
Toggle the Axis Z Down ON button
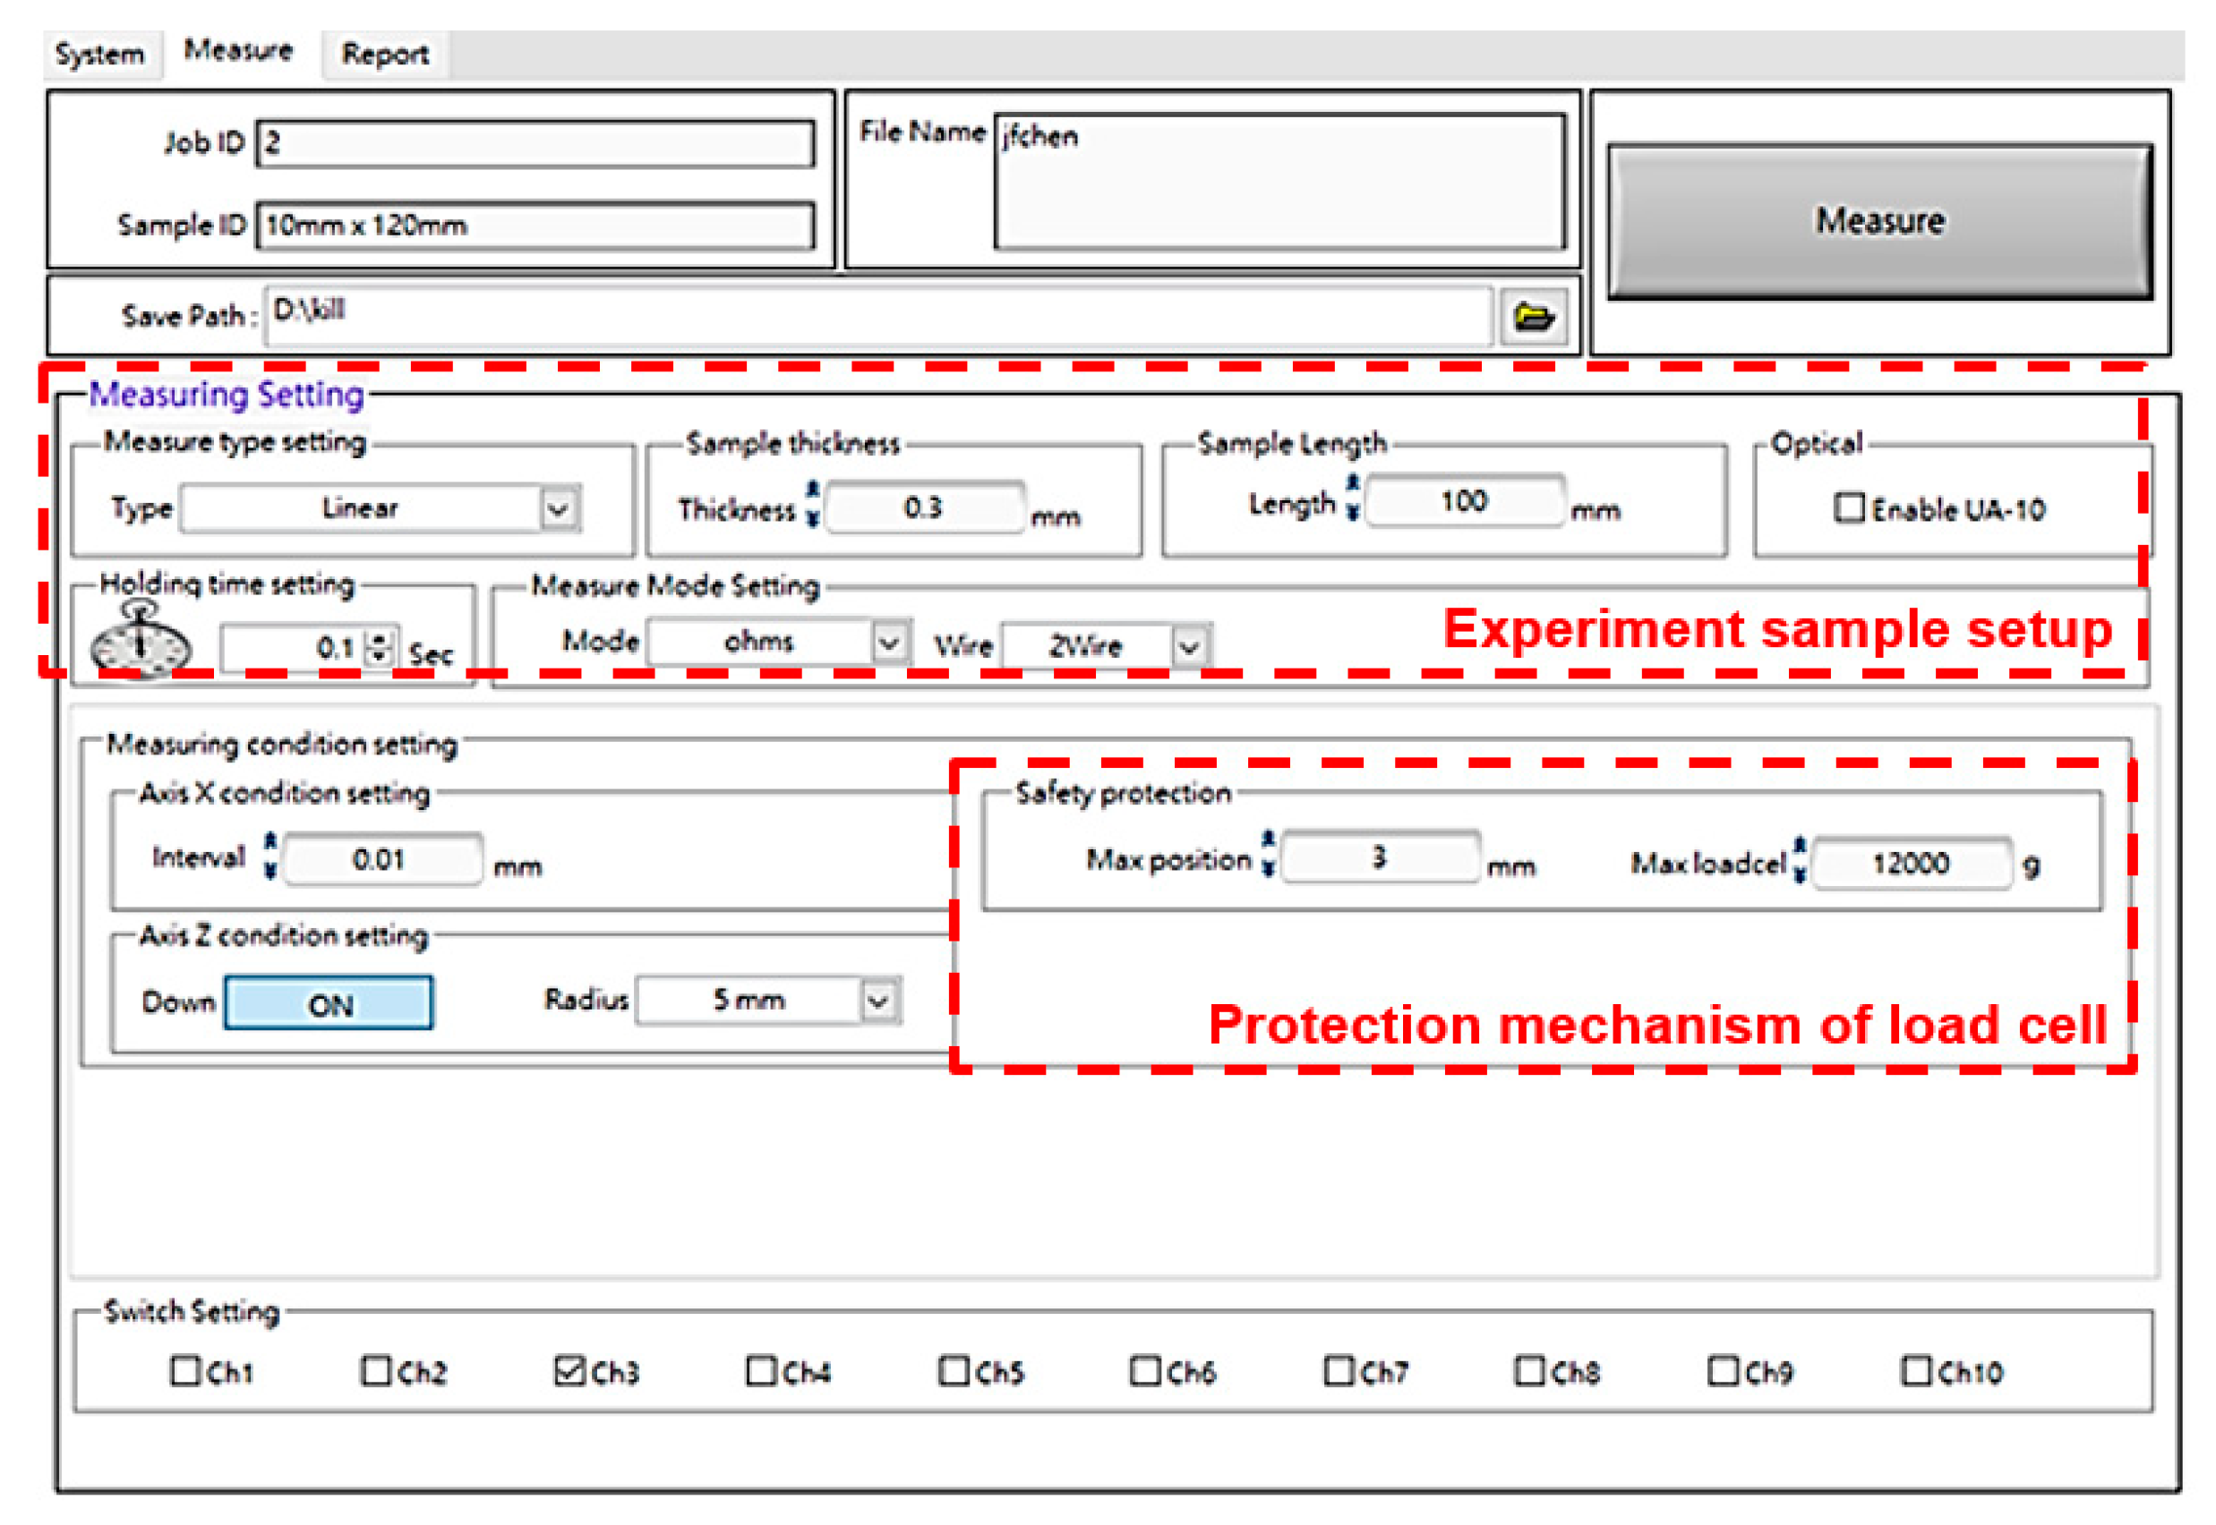pyautogui.click(x=329, y=1003)
